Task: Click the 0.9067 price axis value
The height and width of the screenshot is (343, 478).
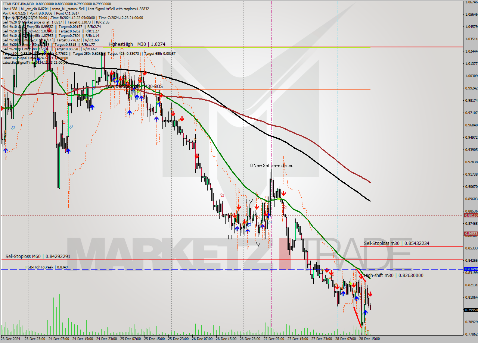Action: tap(471, 186)
